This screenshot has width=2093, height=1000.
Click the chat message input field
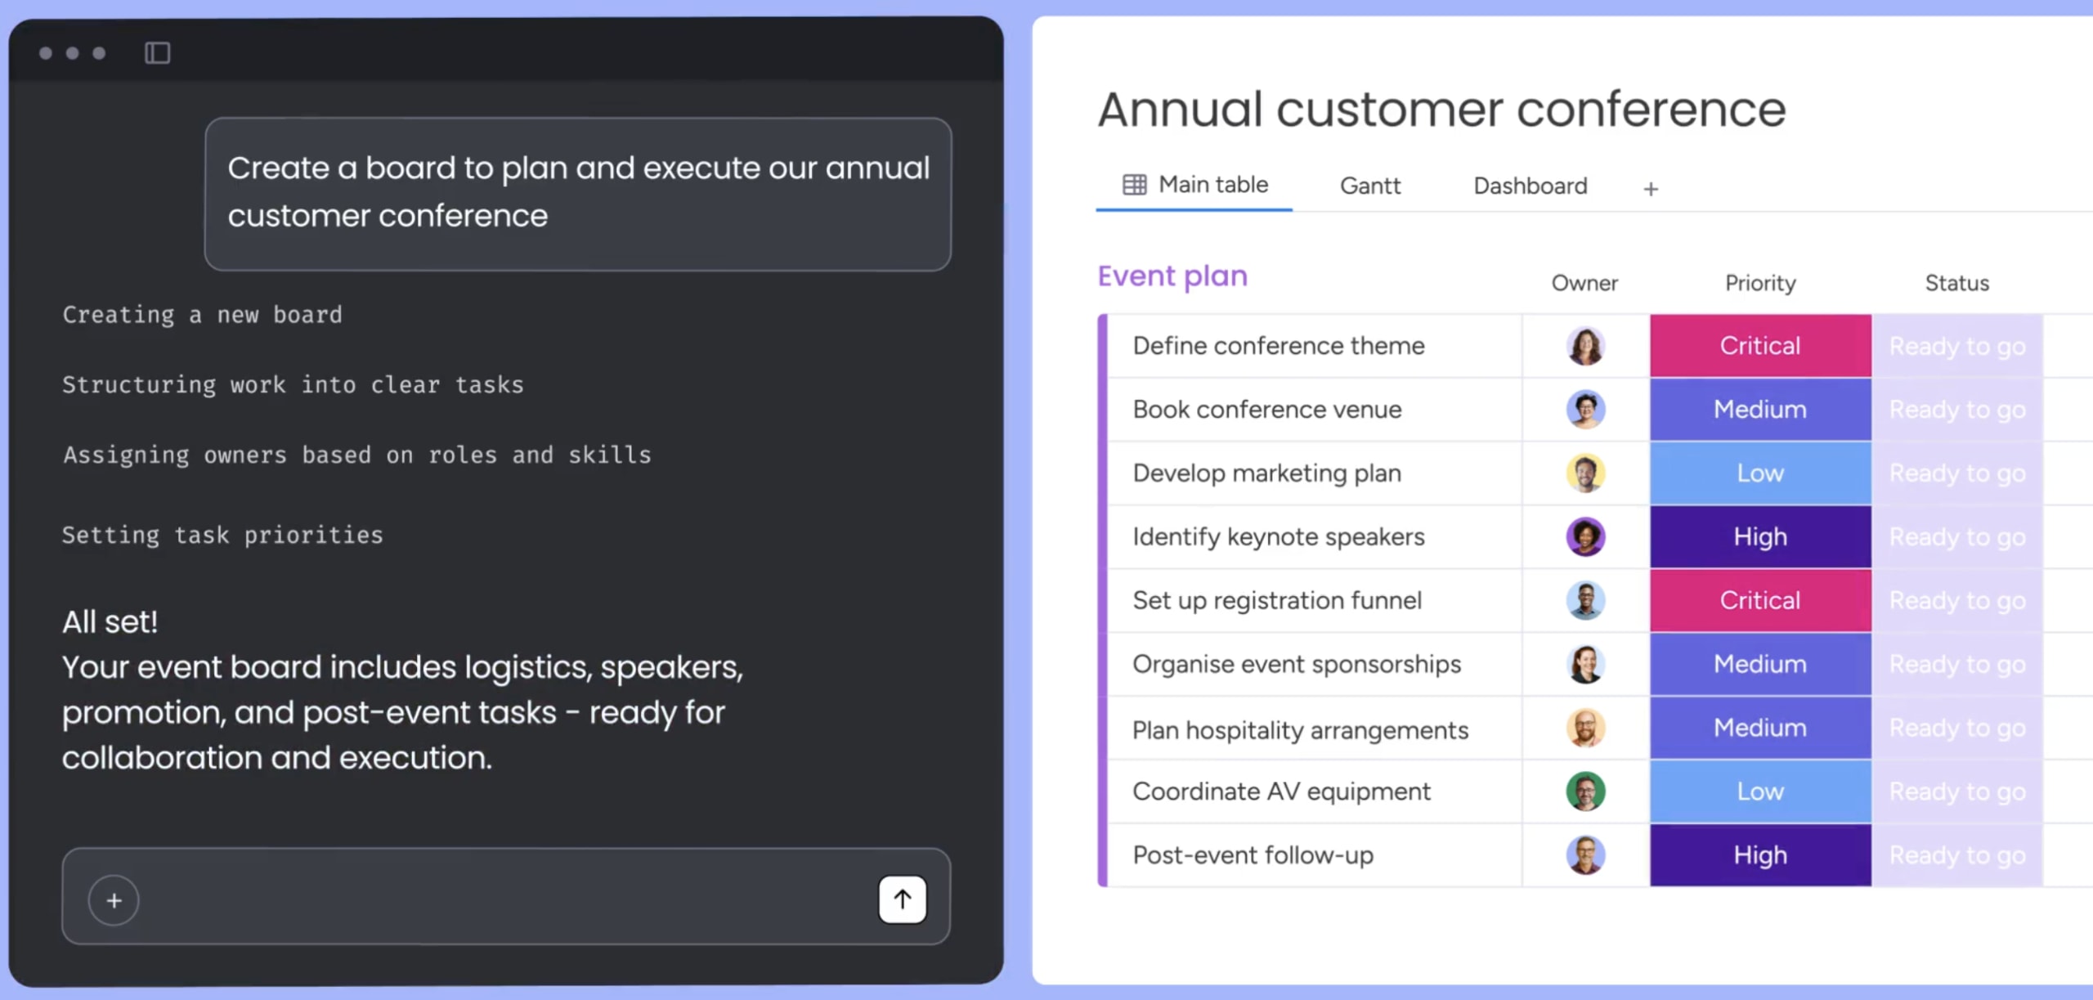click(506, 897)
